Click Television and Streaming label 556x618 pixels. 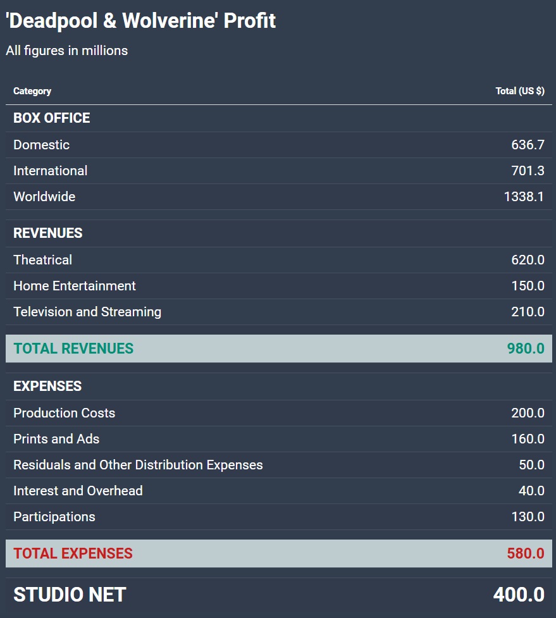87,312
